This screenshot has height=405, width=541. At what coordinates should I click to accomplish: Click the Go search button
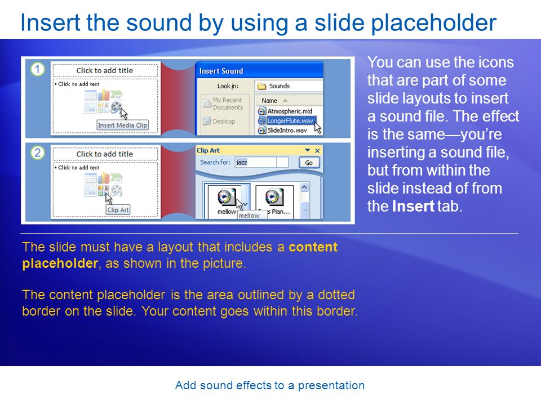coord(309,163)
